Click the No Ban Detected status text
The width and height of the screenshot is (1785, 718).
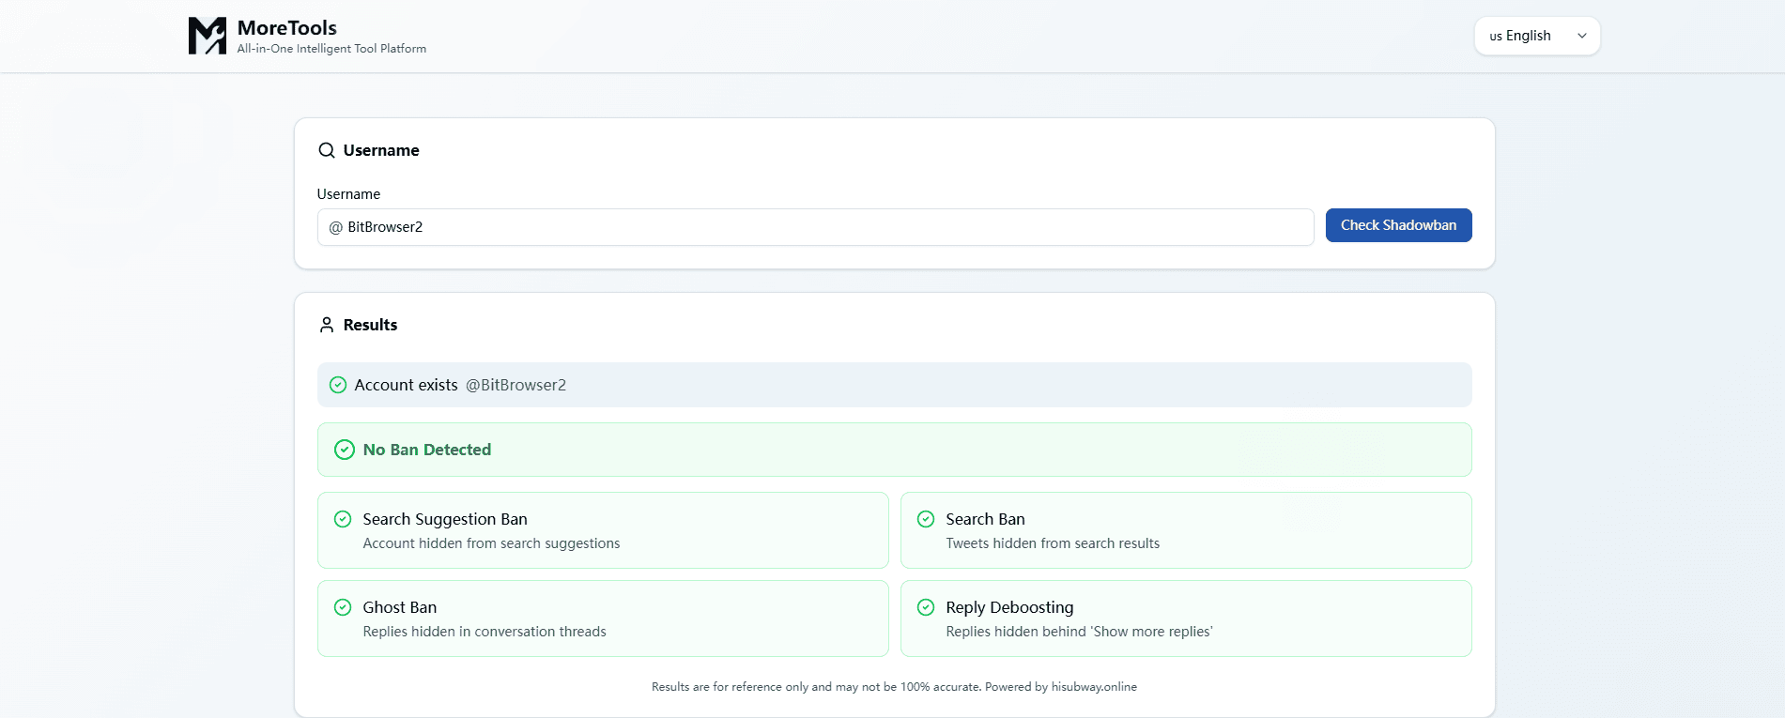426,450
